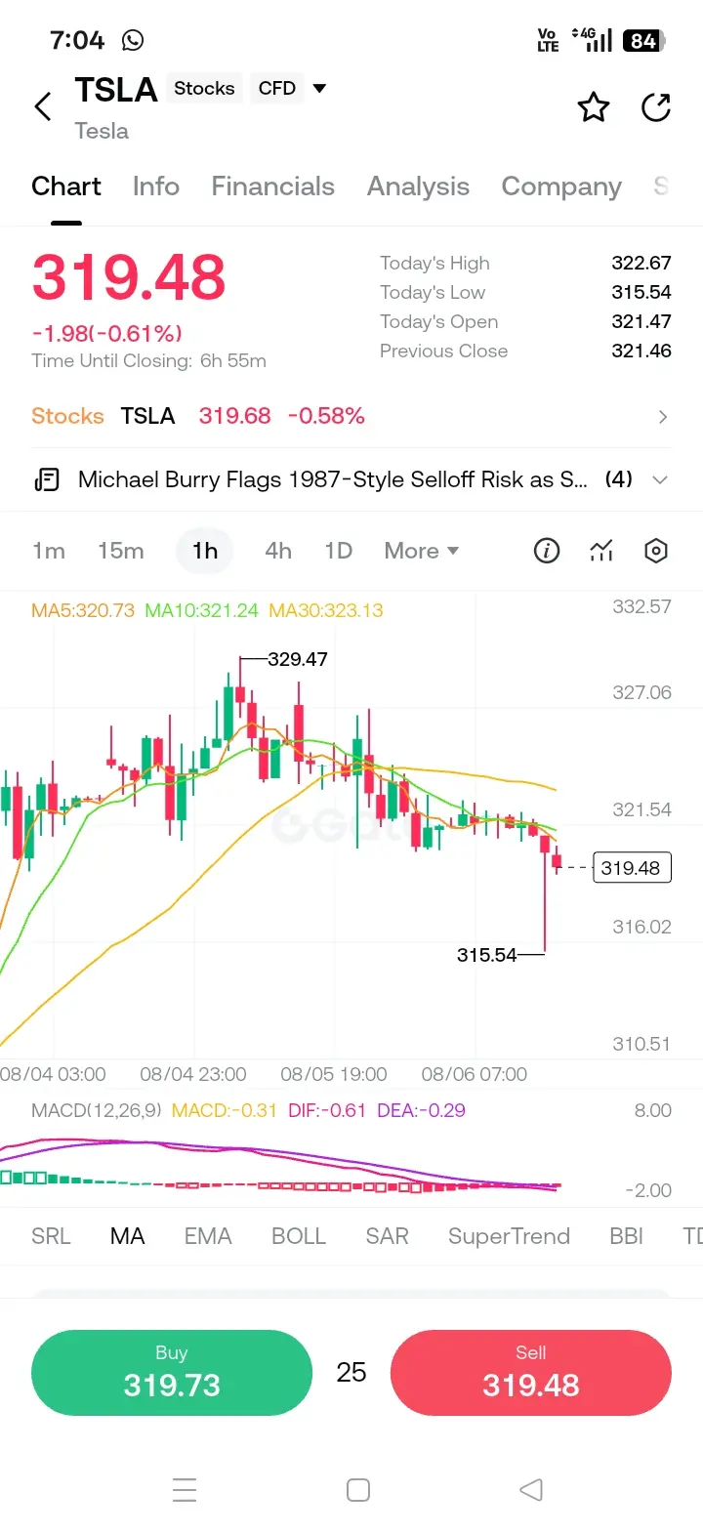Image resolution: width=703 pixels, height=1533 pixels.
Task: Enable the EMA indicator
Action: (x=208, y=1236)
